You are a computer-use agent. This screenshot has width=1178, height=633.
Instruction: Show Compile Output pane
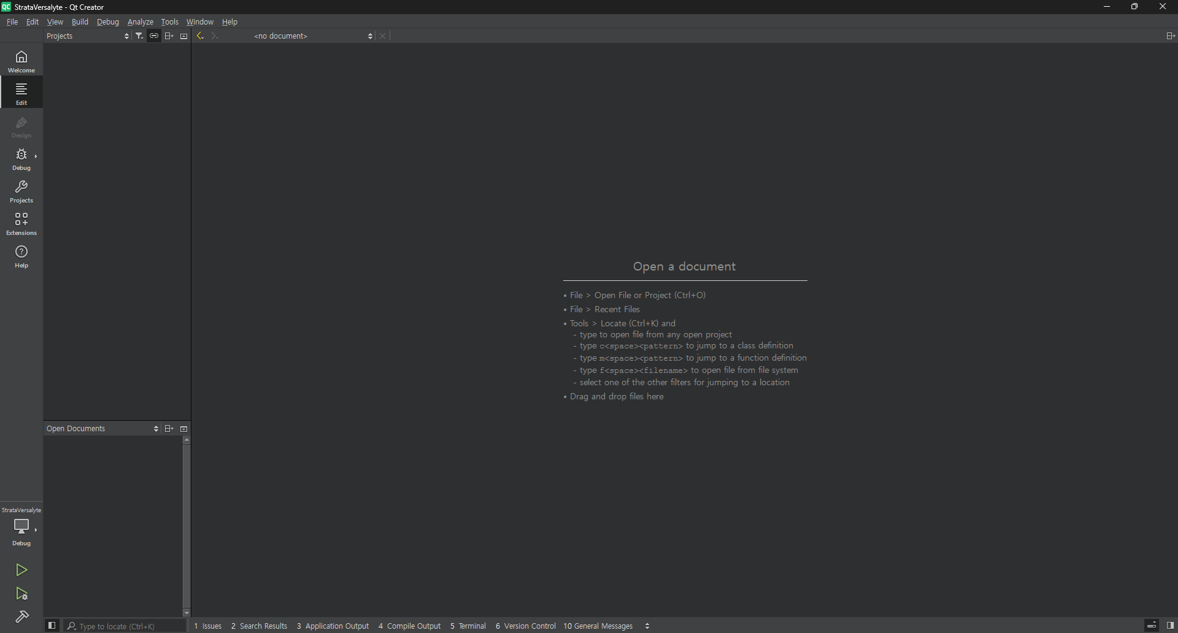coord(409,626)
